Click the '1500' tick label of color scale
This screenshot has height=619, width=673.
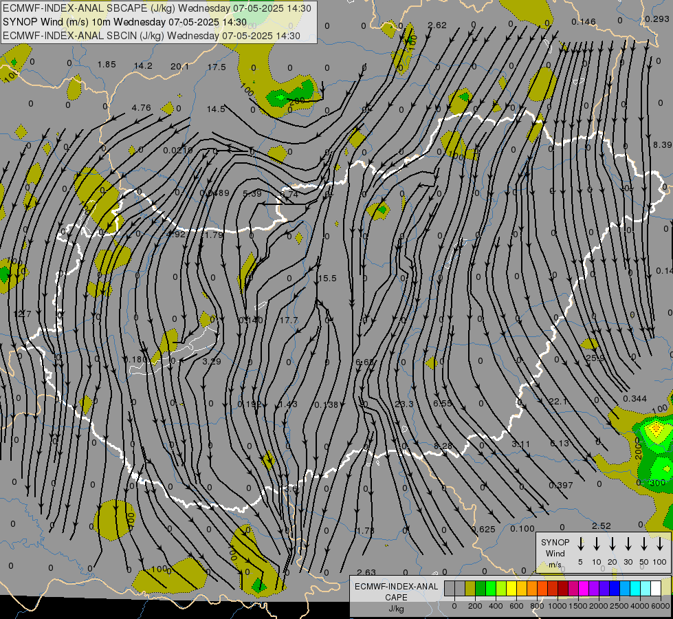point(577,606)
